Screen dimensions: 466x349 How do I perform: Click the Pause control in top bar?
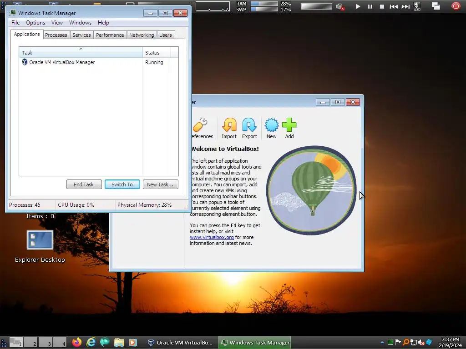(x=370, y=6)
